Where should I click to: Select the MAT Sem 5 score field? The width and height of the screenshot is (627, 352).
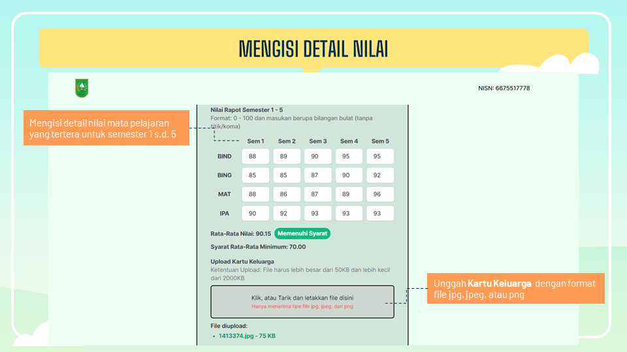(x=380, y=194)
